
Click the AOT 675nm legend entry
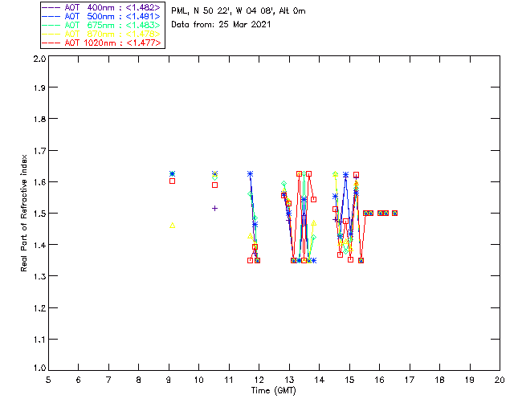click(x=102, y=25)
